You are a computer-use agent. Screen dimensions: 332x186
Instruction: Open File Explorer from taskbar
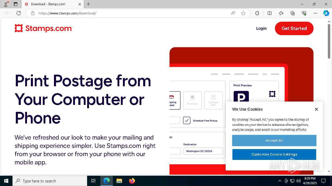click(x=119, y=181)
